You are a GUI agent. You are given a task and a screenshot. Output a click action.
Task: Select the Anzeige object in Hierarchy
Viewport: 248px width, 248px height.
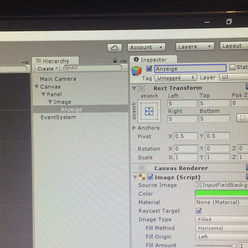point(71,110)
